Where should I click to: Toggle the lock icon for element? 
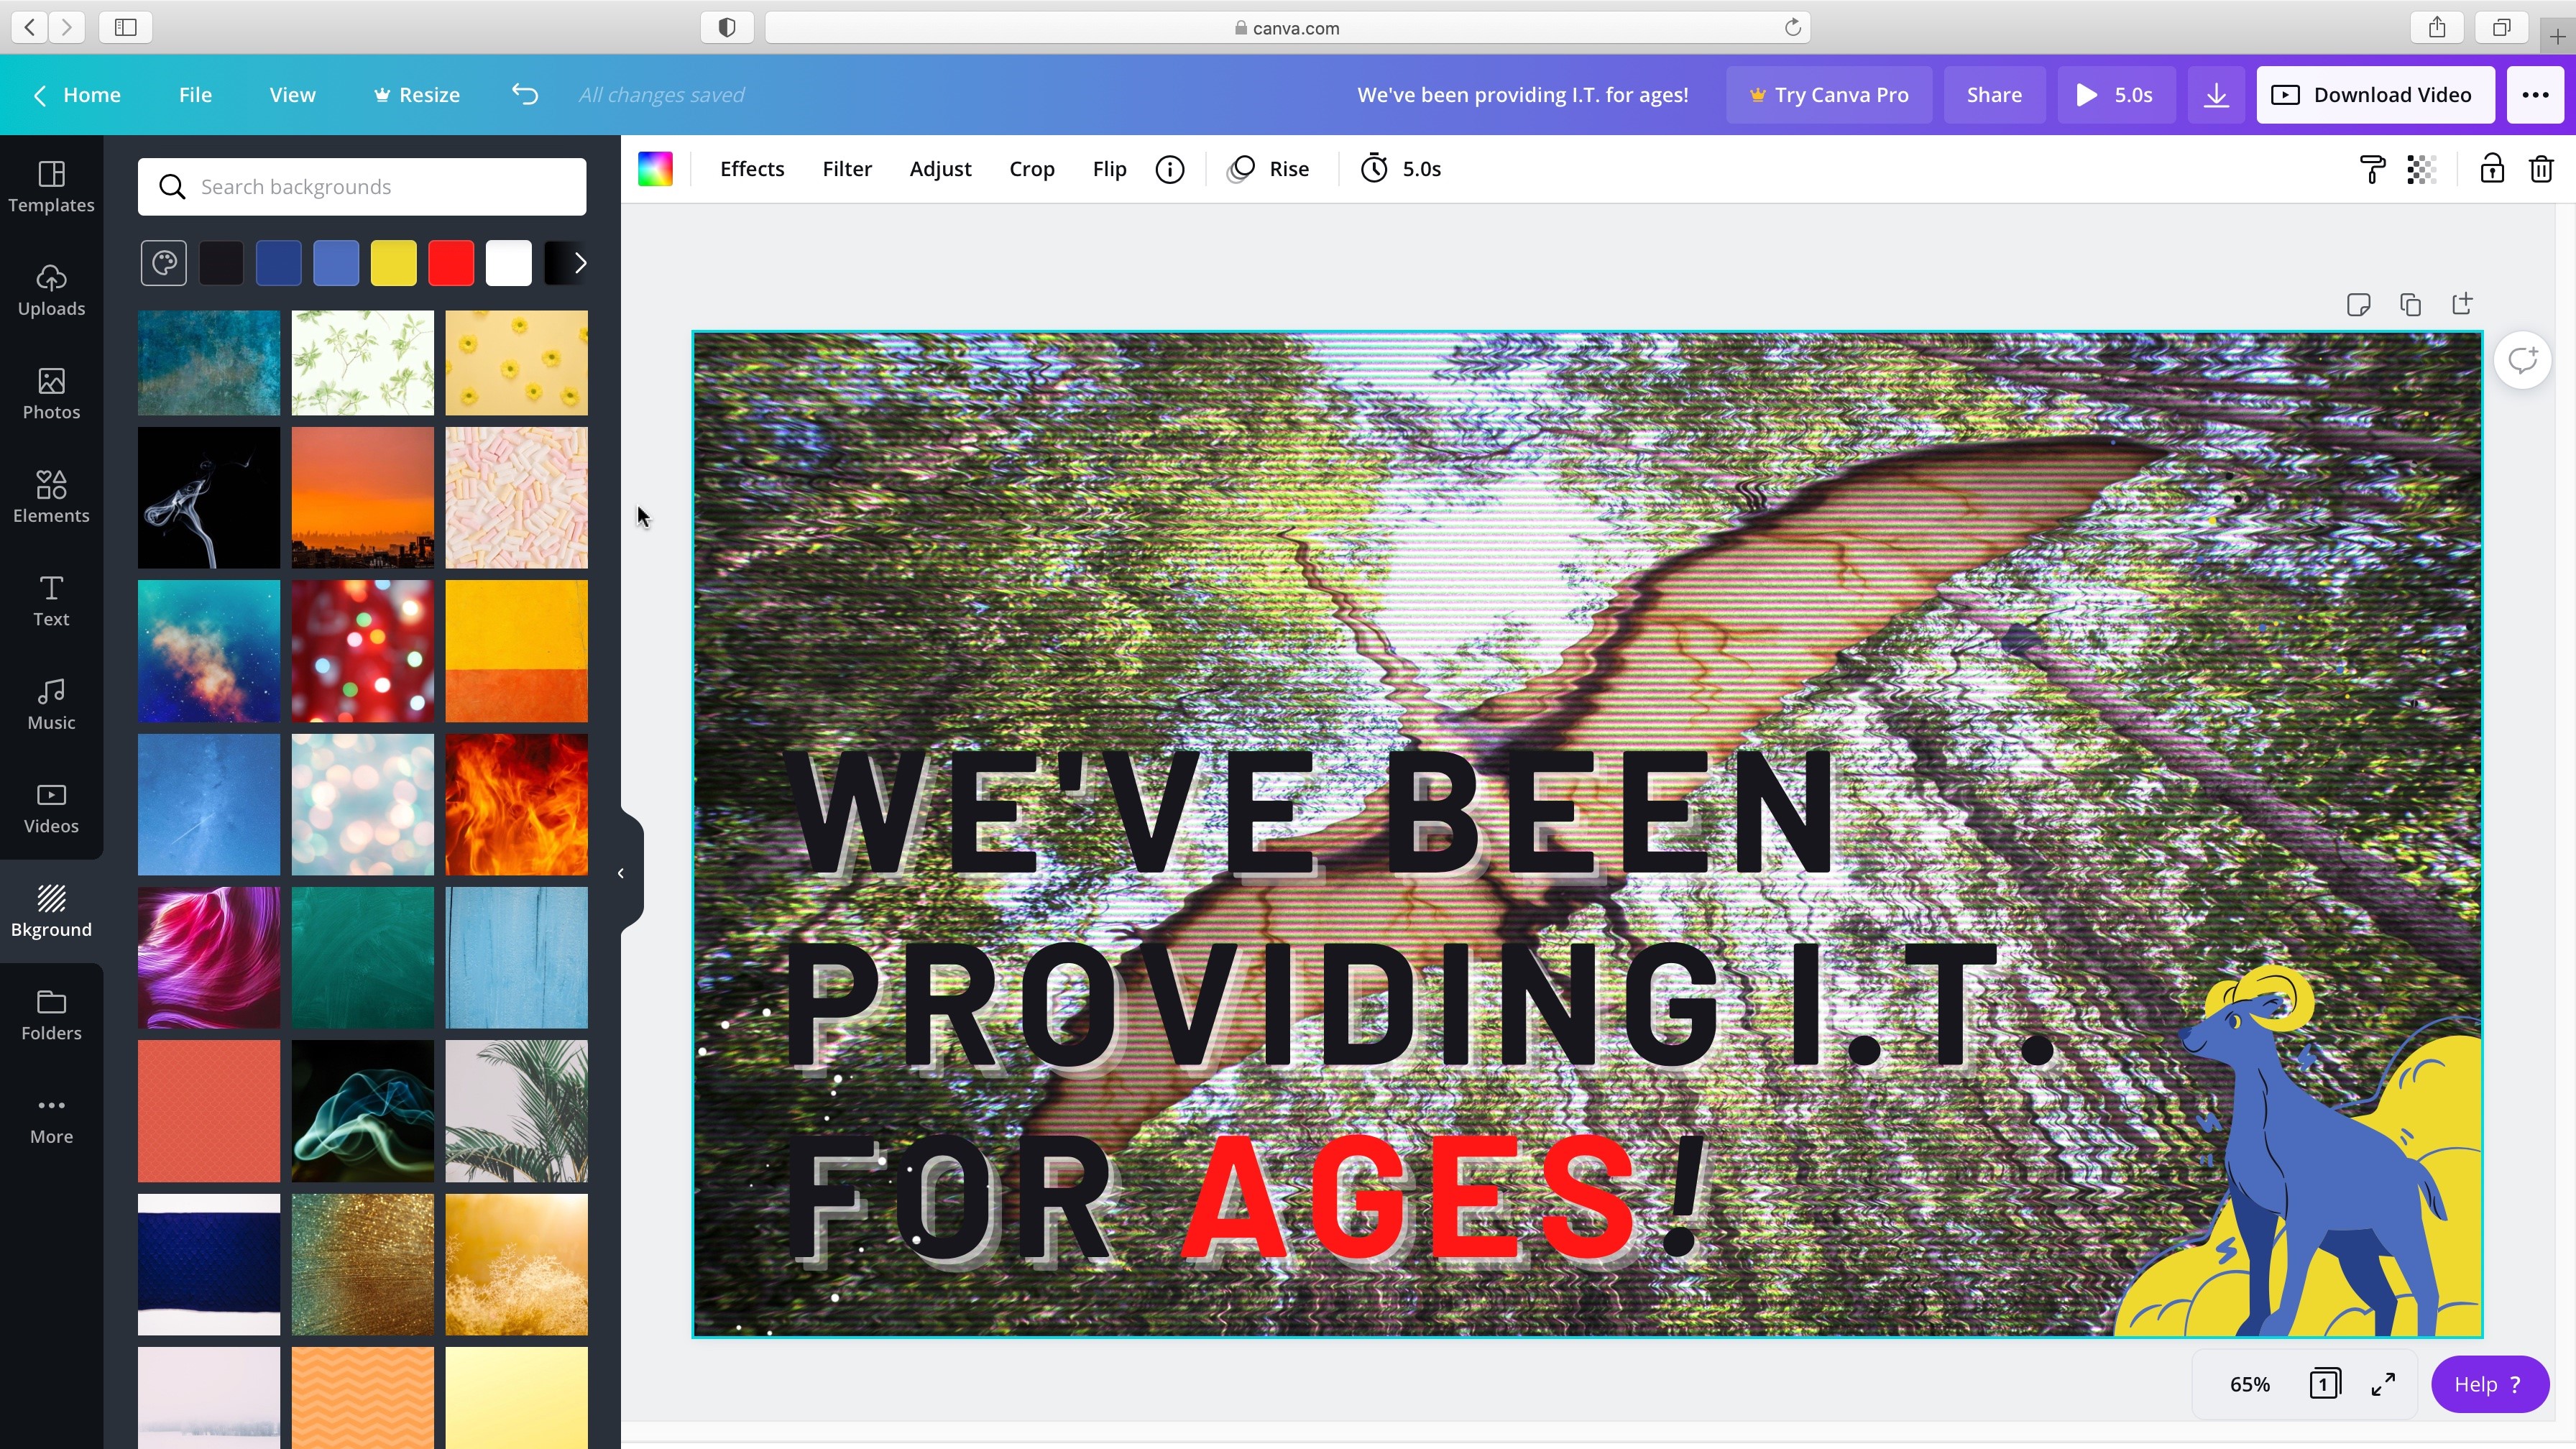tap(2491, 169)
